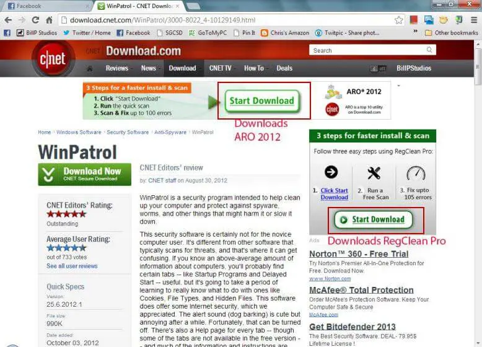Click the CNET red logo
482x347 pixels.
pyautogui.click(x=53, y=59)
